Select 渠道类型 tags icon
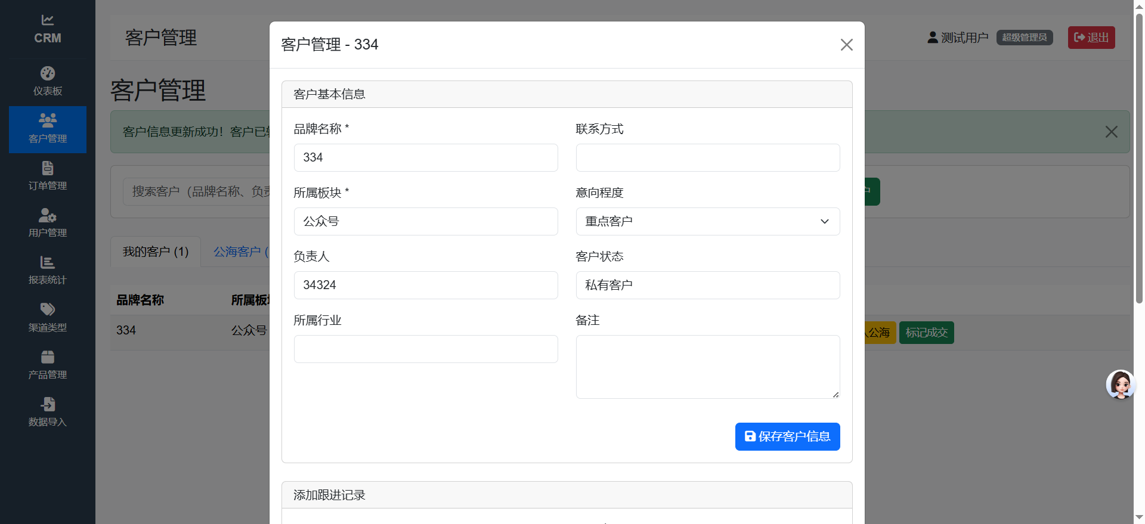Screen dimensions: 1145x524 pos(48,309)
